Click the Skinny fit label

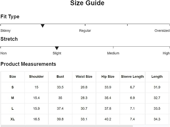coord(6,31)
